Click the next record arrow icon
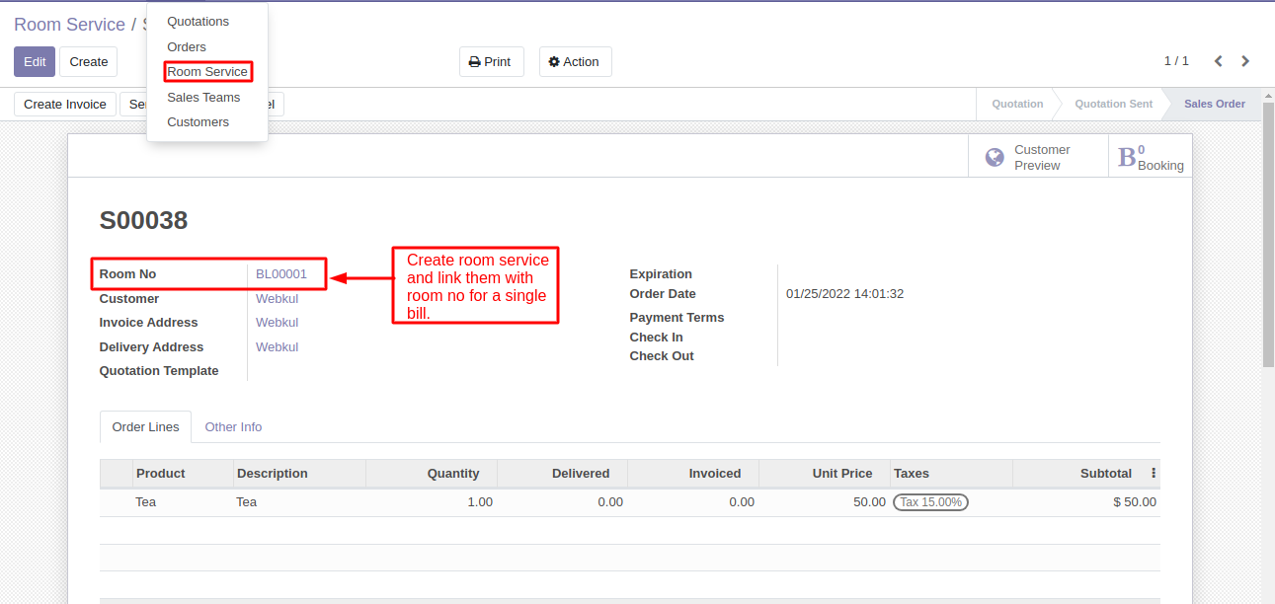This screenshot has width=1275, height=604. click(1245, 61)
